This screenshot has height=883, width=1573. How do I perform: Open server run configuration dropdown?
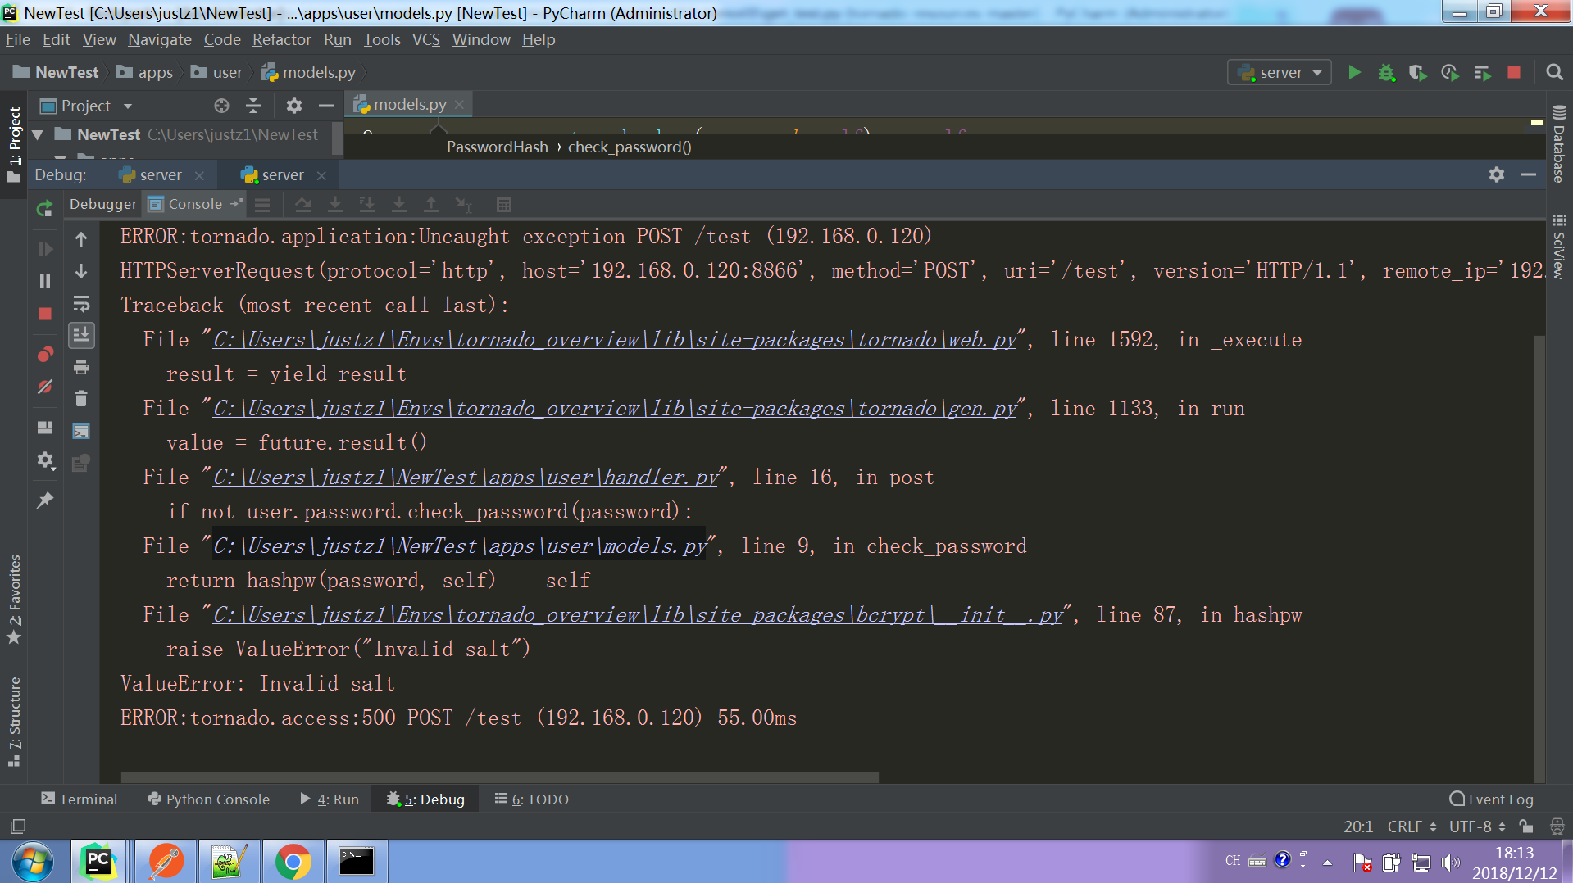click(x=1280, y=73)
